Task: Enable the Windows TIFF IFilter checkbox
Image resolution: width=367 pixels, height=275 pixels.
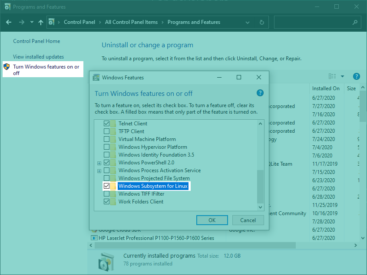Action: click(x=106, y=193)
